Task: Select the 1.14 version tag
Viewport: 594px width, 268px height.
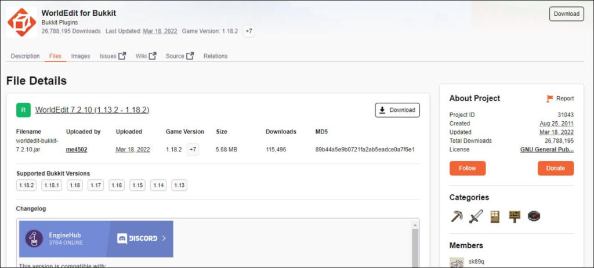Action: click(158, 186)
